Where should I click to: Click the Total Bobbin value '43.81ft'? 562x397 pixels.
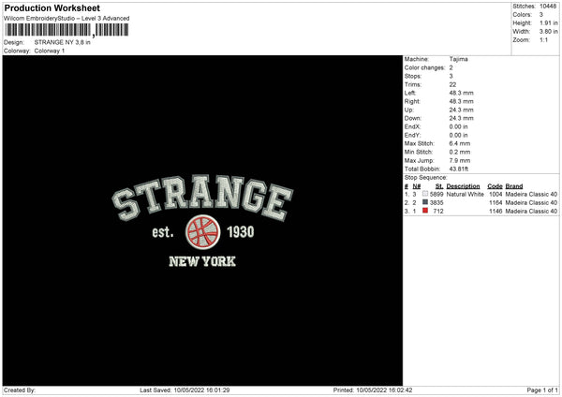pos(459,169)
